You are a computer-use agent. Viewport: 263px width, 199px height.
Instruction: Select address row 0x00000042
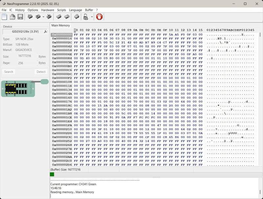pyautogui.click(x=62, y=46)
